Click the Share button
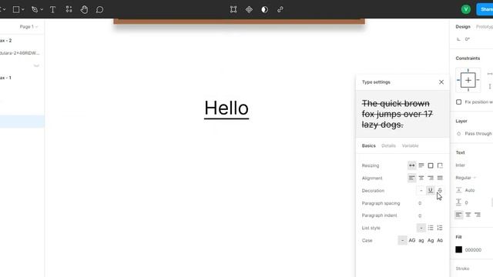 [x=485, y=9]
